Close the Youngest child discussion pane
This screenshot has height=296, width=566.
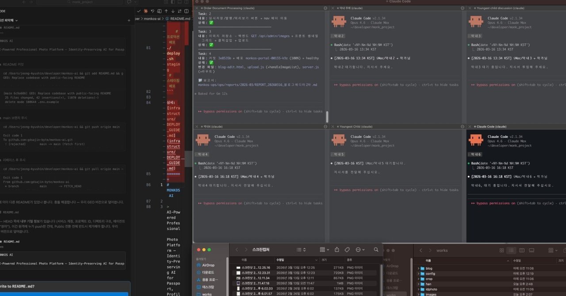pos(470,8)
